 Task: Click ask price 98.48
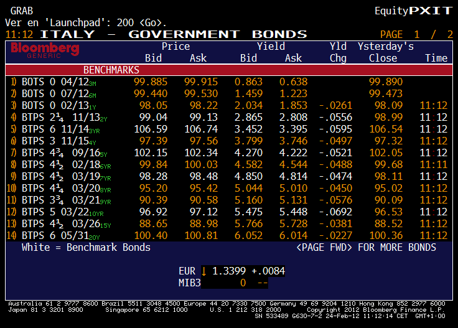[x=203, y=176]
